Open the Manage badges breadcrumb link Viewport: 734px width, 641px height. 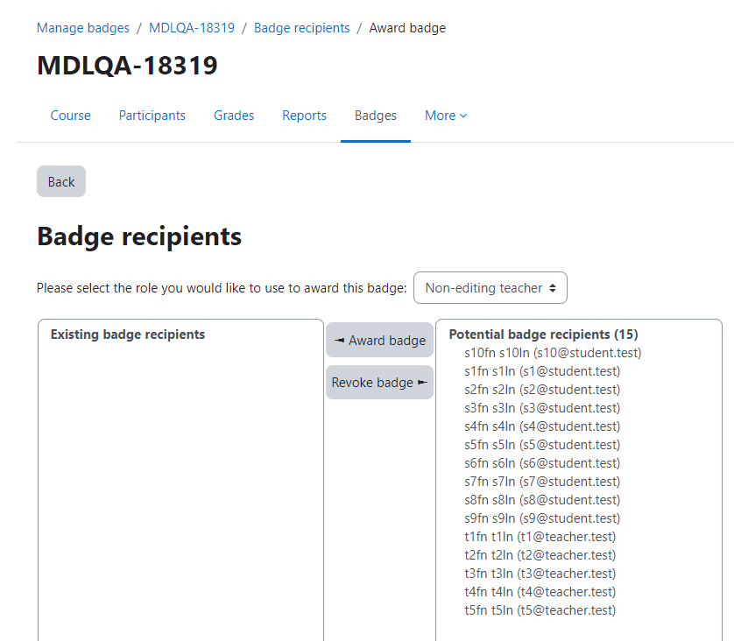click(83, 28)
